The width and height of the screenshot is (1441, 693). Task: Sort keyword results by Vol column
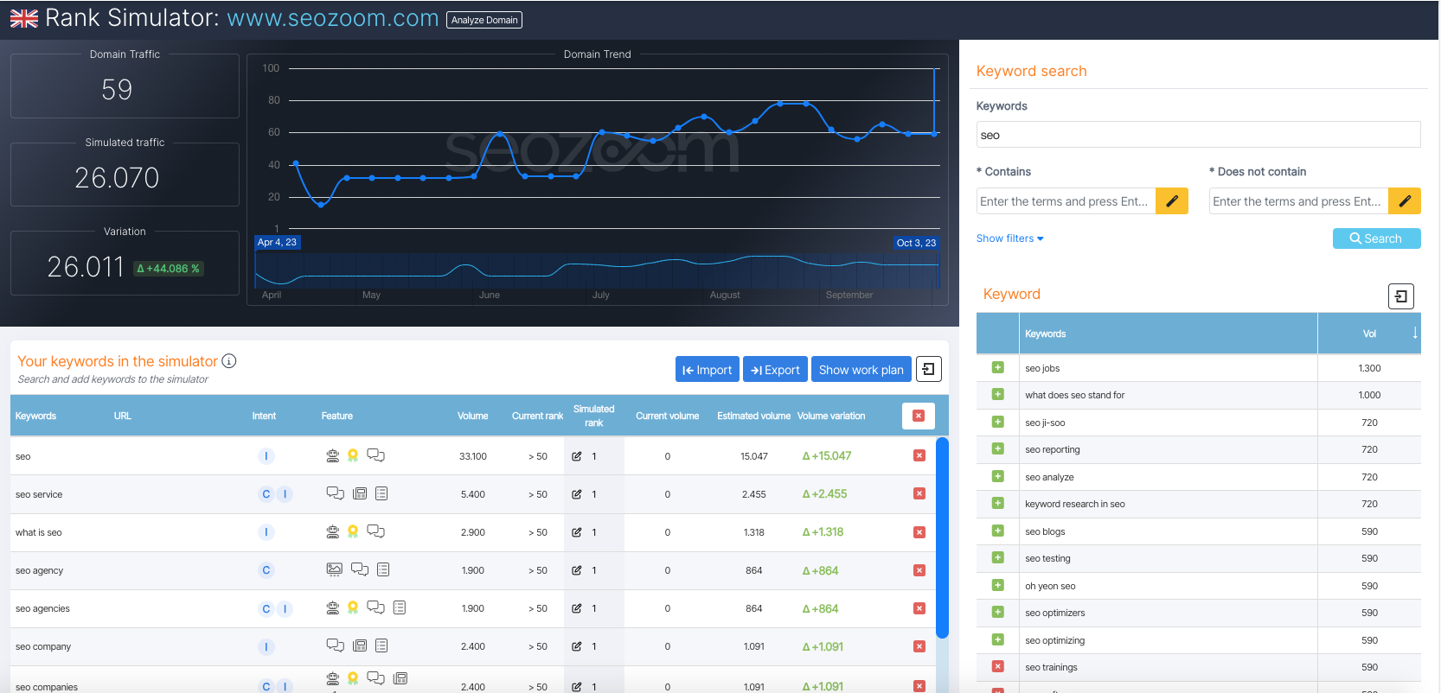click(1370, 334)
